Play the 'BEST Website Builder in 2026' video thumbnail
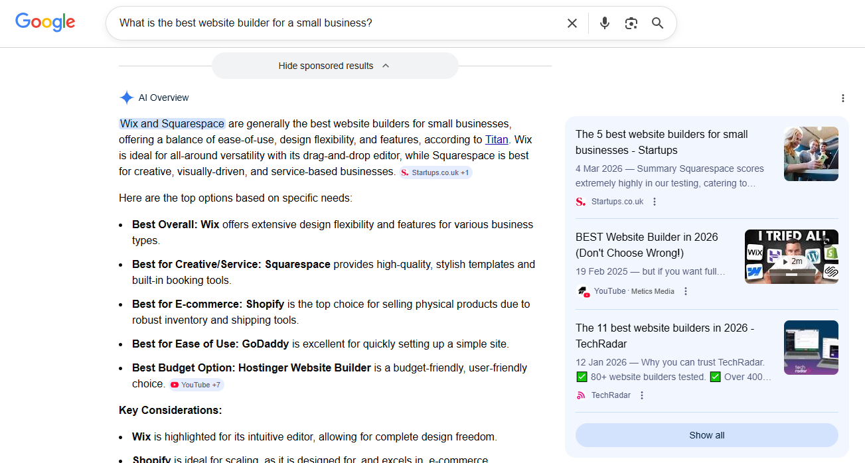This screenshot has height=463, width=865. click(791, 256)
